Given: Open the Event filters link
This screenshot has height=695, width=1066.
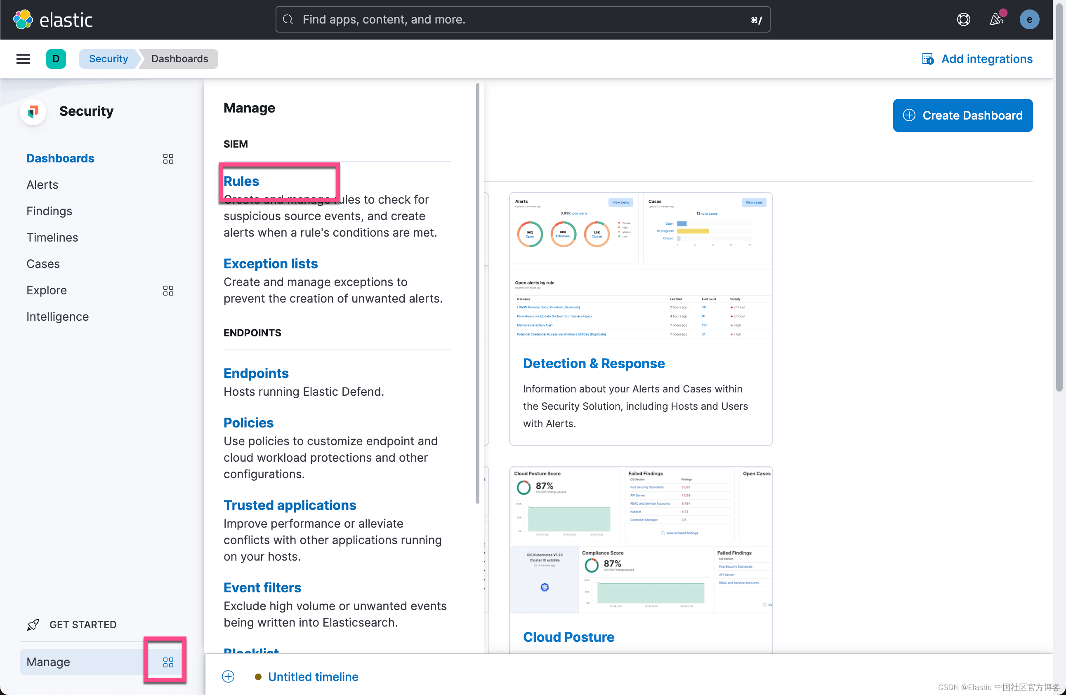Looking at the screenshot, I should [x=262, y=587].
